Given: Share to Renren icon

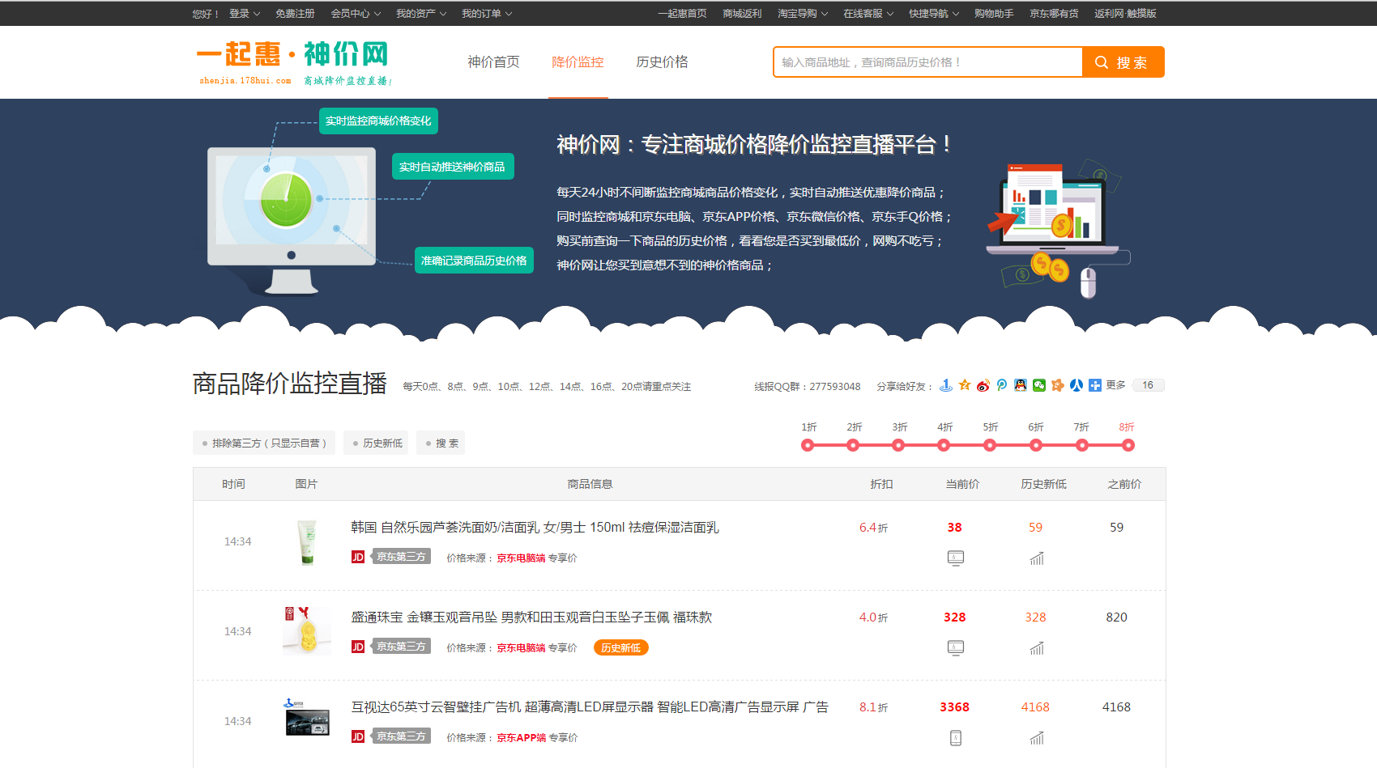Looking at the screenshot, I should [x=1076, y=385].
